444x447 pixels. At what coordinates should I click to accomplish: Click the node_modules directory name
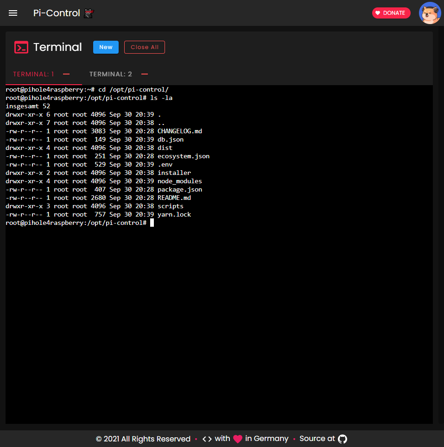pos(180,181)
